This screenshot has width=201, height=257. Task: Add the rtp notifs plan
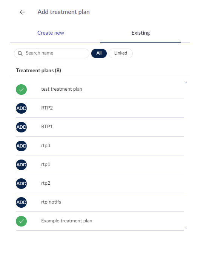pos(21,202)
